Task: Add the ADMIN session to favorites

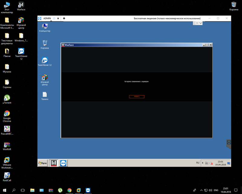Action: tap(54, 18)
